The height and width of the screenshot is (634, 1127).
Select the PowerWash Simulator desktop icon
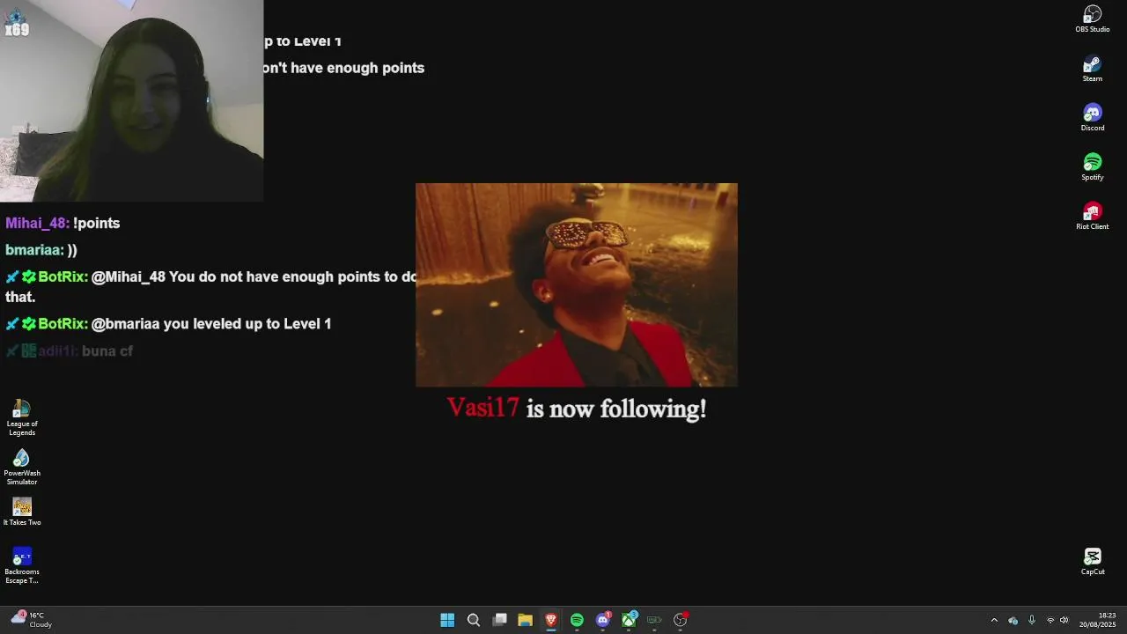22,467
